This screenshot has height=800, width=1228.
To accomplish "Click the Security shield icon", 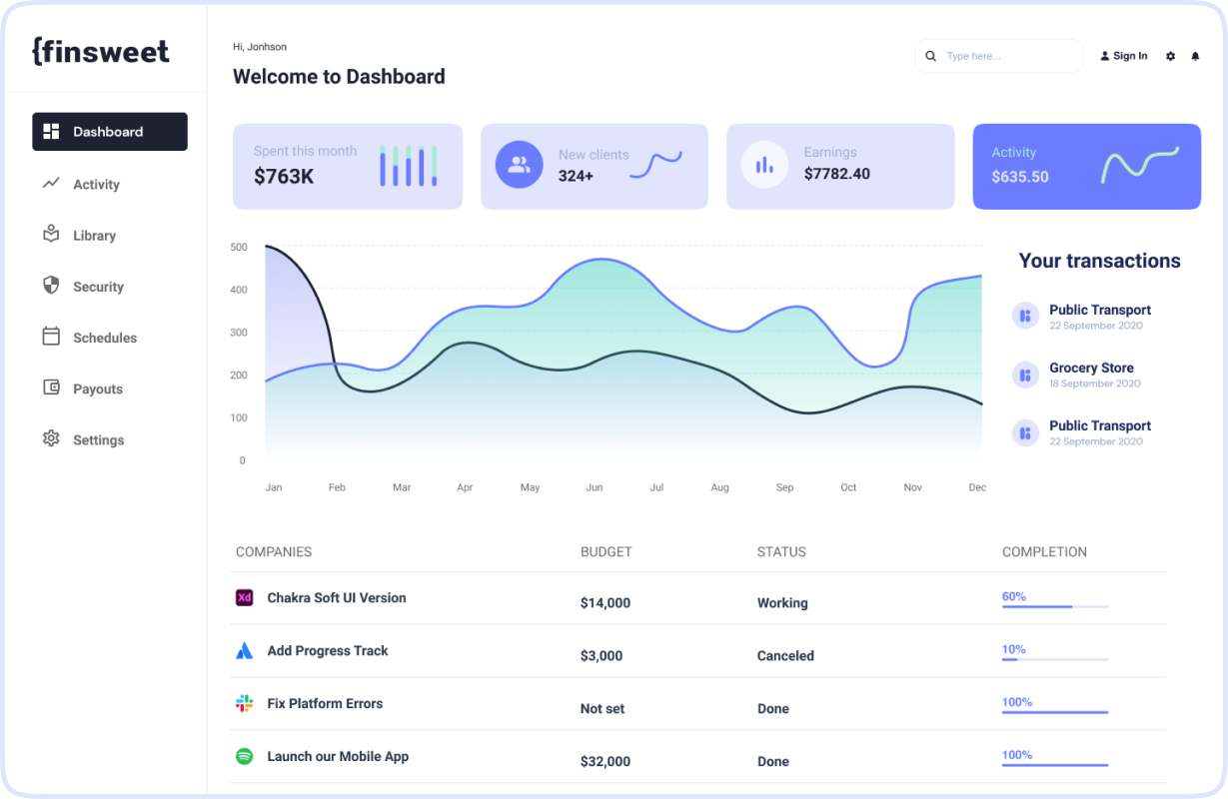I will coord(51,286).
